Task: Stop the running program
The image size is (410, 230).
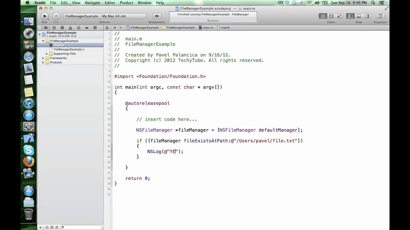Action: [56, 16]
